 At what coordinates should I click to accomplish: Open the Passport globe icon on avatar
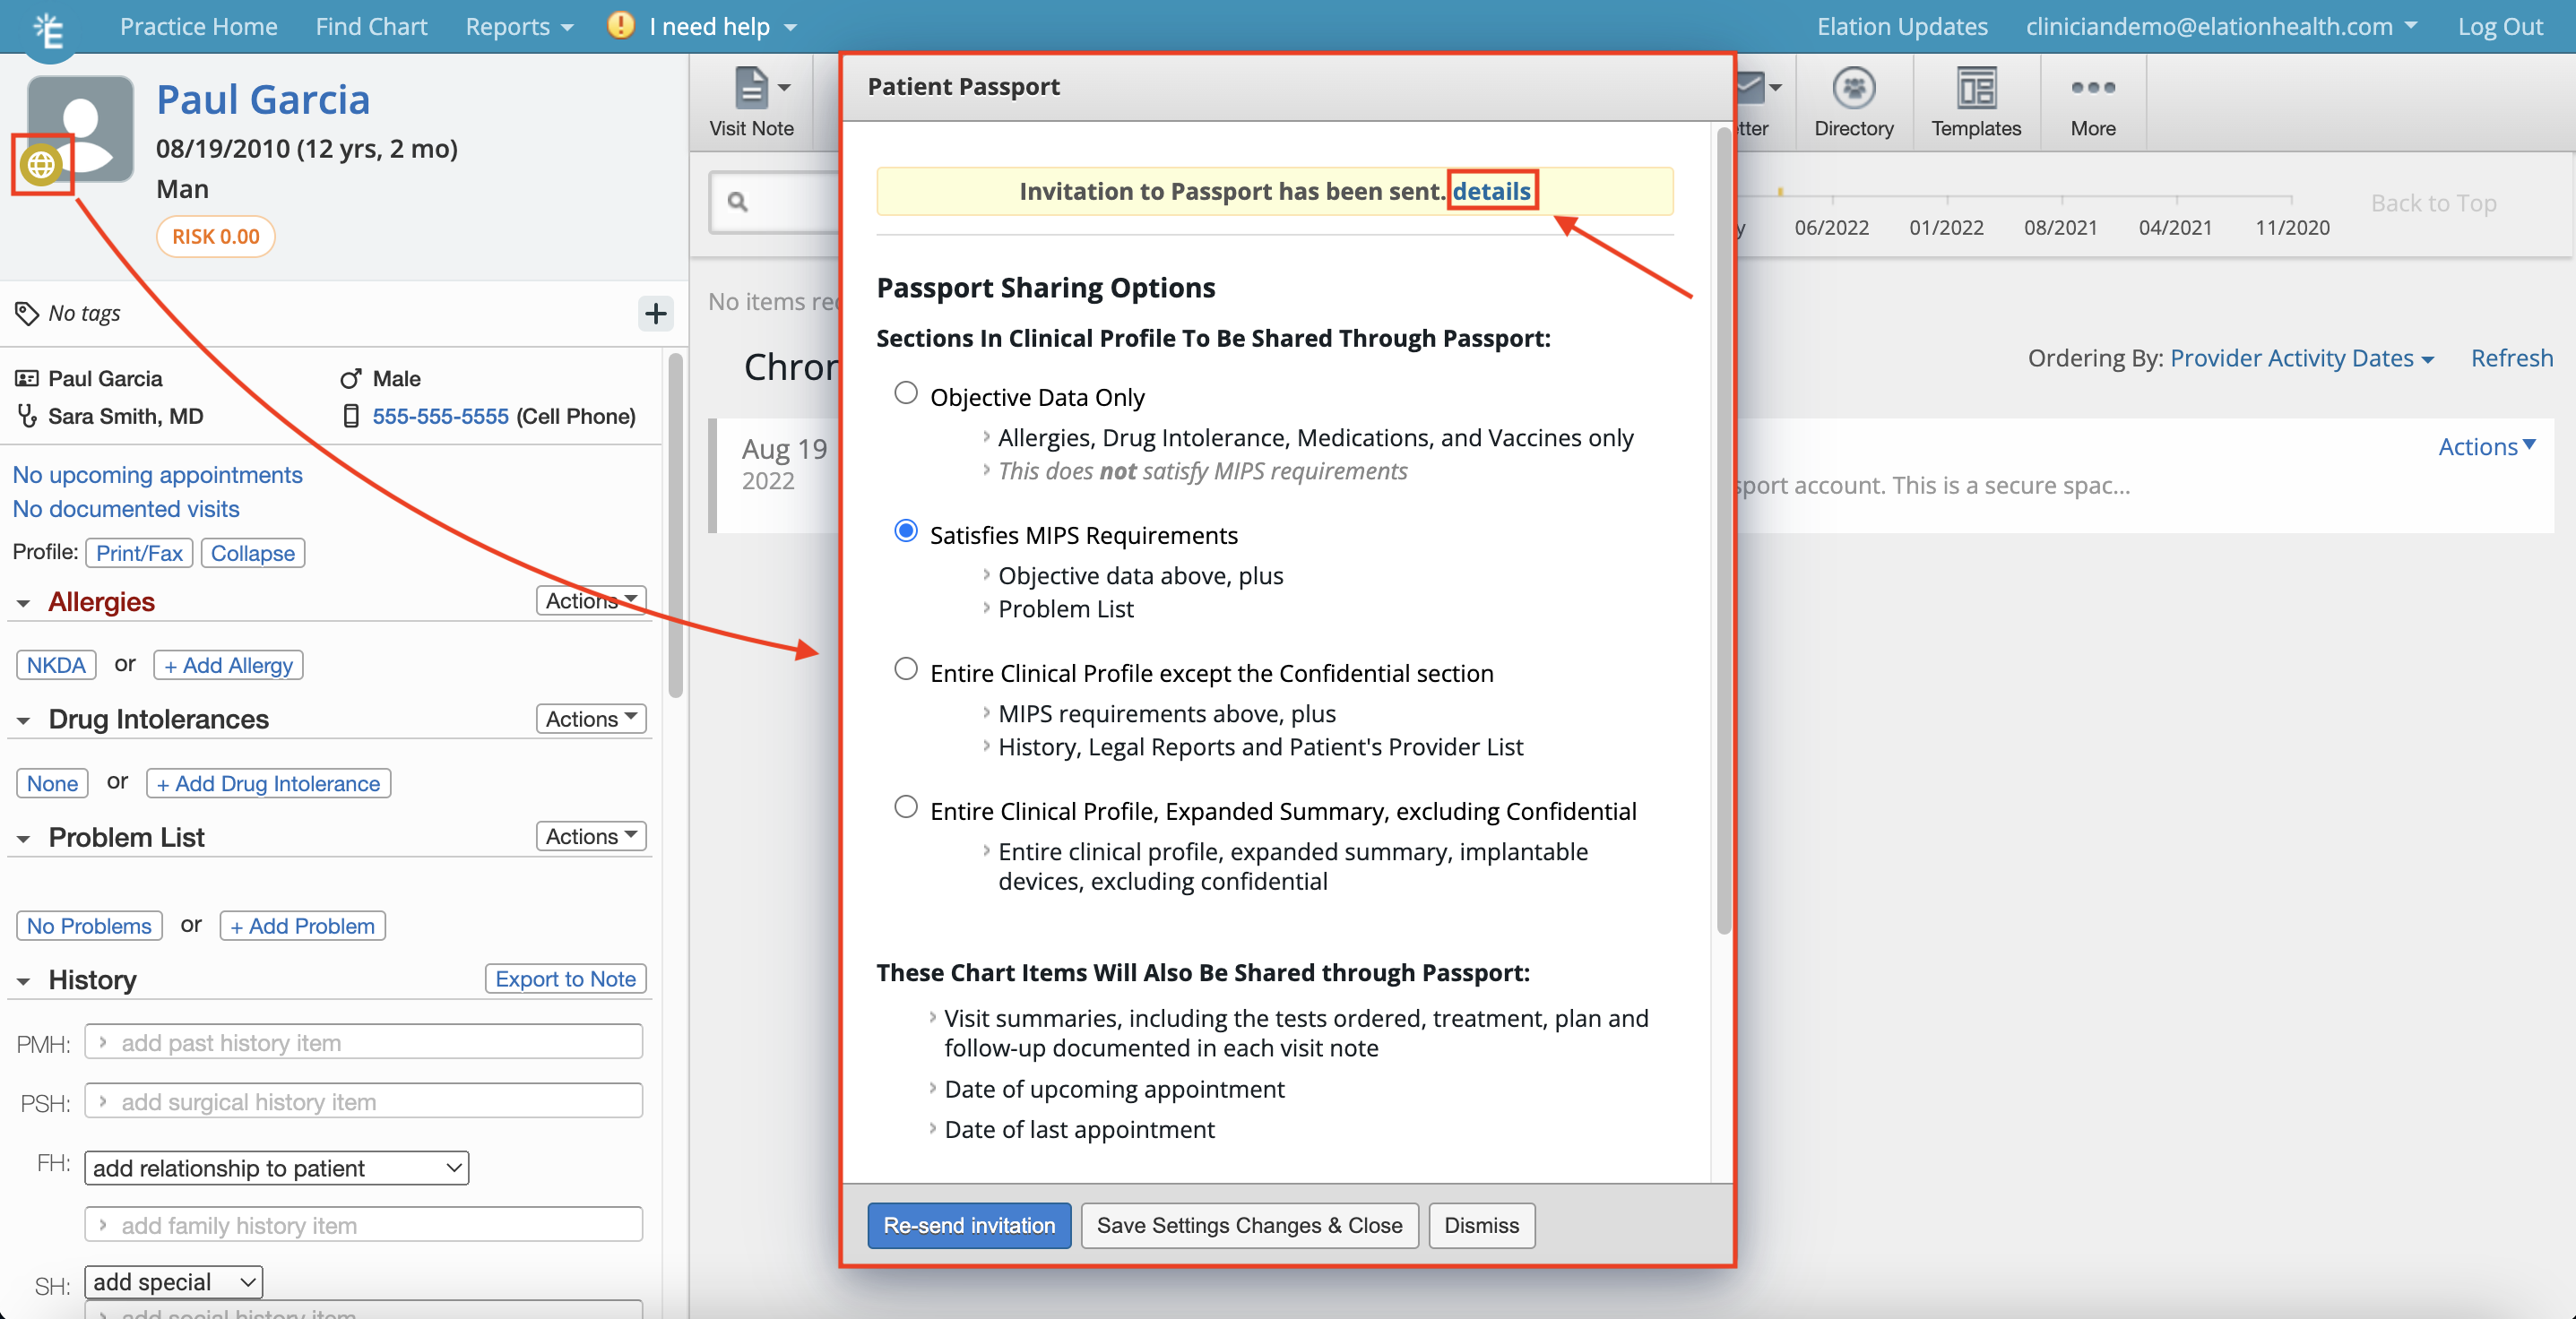pyautogui.click(x=41, y=165)
